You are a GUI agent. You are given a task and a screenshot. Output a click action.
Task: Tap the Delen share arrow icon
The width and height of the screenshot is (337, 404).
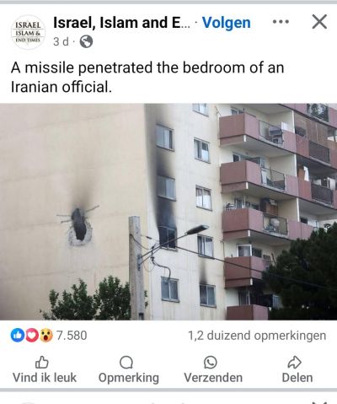click(x=295, y=362)
